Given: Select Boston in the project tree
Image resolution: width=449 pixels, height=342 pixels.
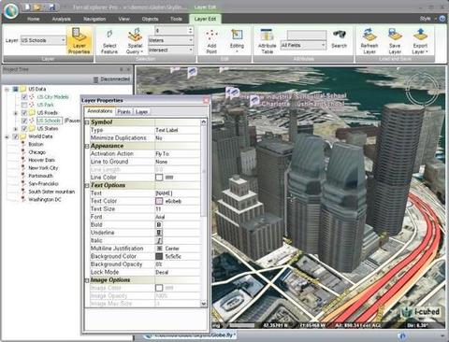Looking at the screenshot, I should coord(36,144).
